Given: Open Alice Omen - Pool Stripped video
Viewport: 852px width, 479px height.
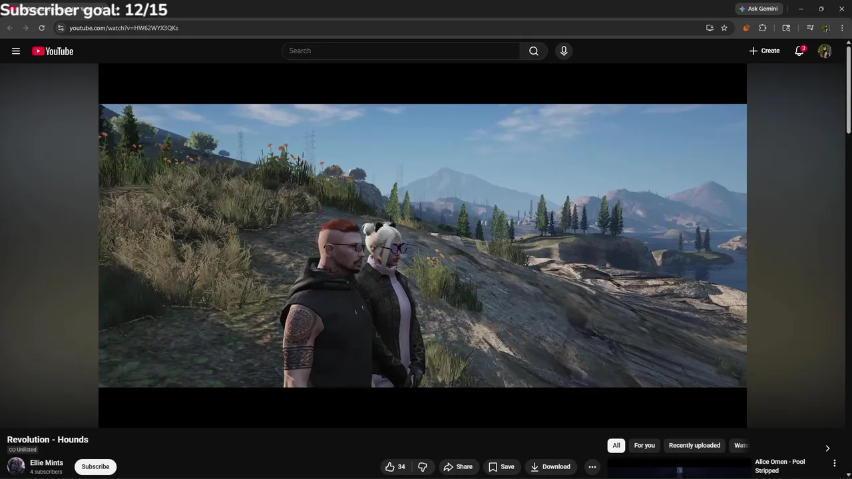Looking at the screenshot, I should tap(779, 466).
